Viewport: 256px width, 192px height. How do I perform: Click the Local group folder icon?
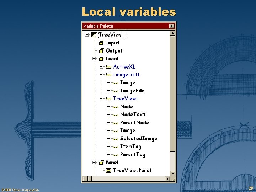102,59
